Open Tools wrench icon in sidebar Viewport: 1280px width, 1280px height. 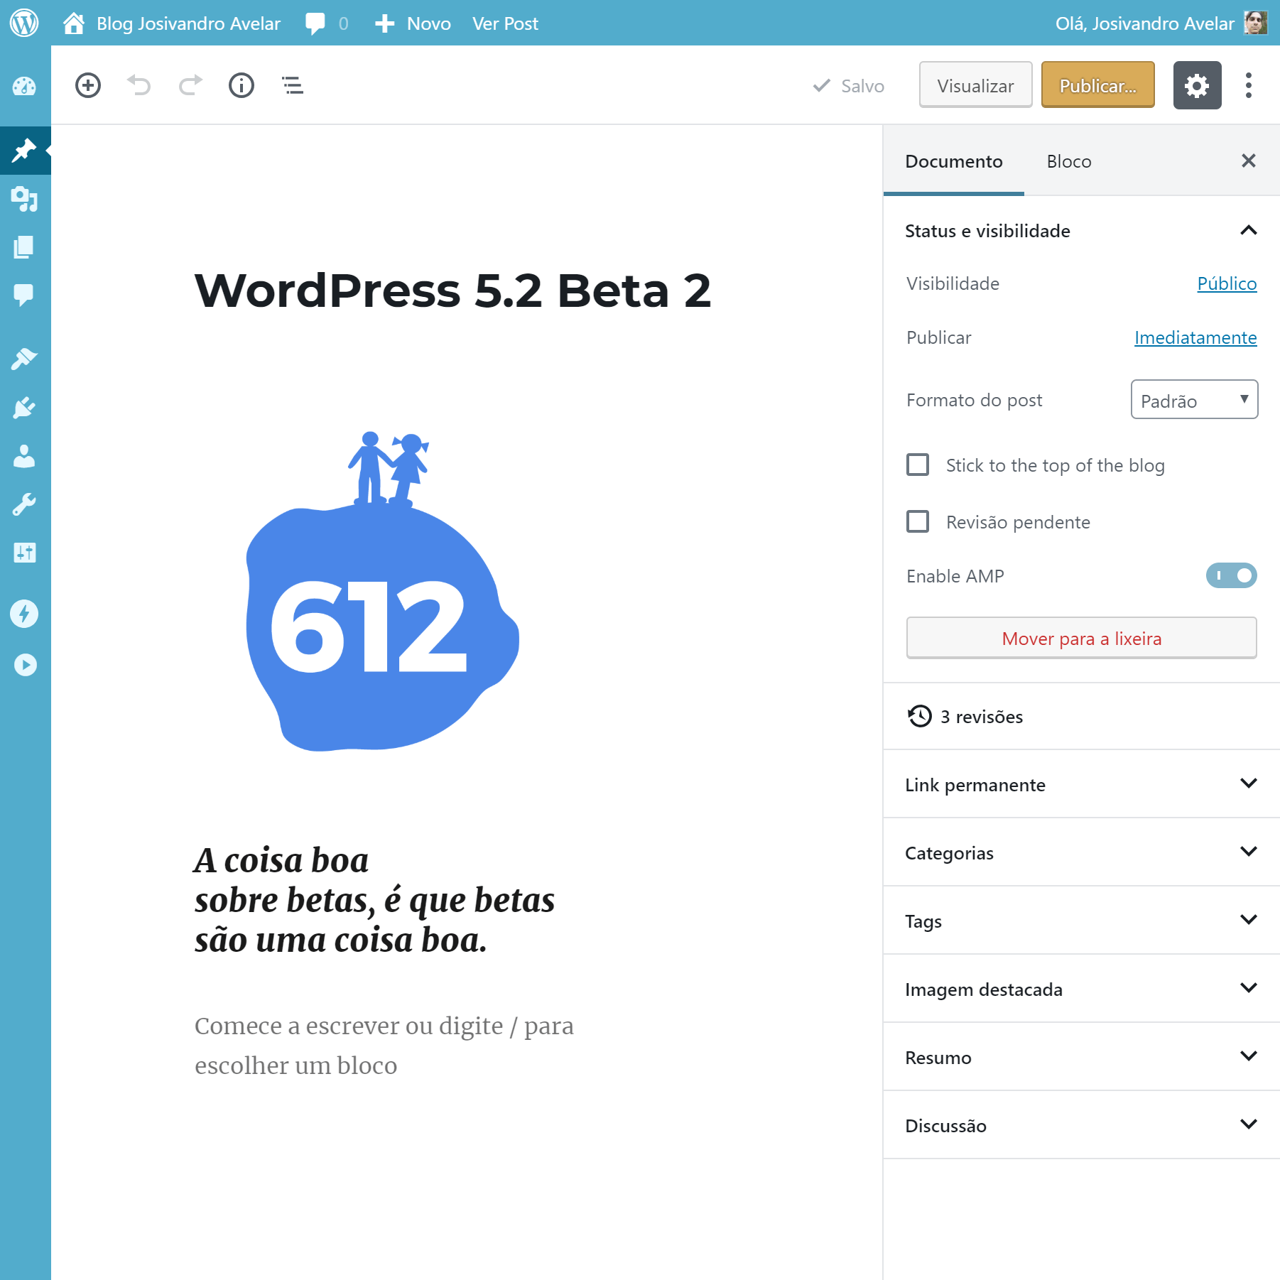click(x=24, y=504)
